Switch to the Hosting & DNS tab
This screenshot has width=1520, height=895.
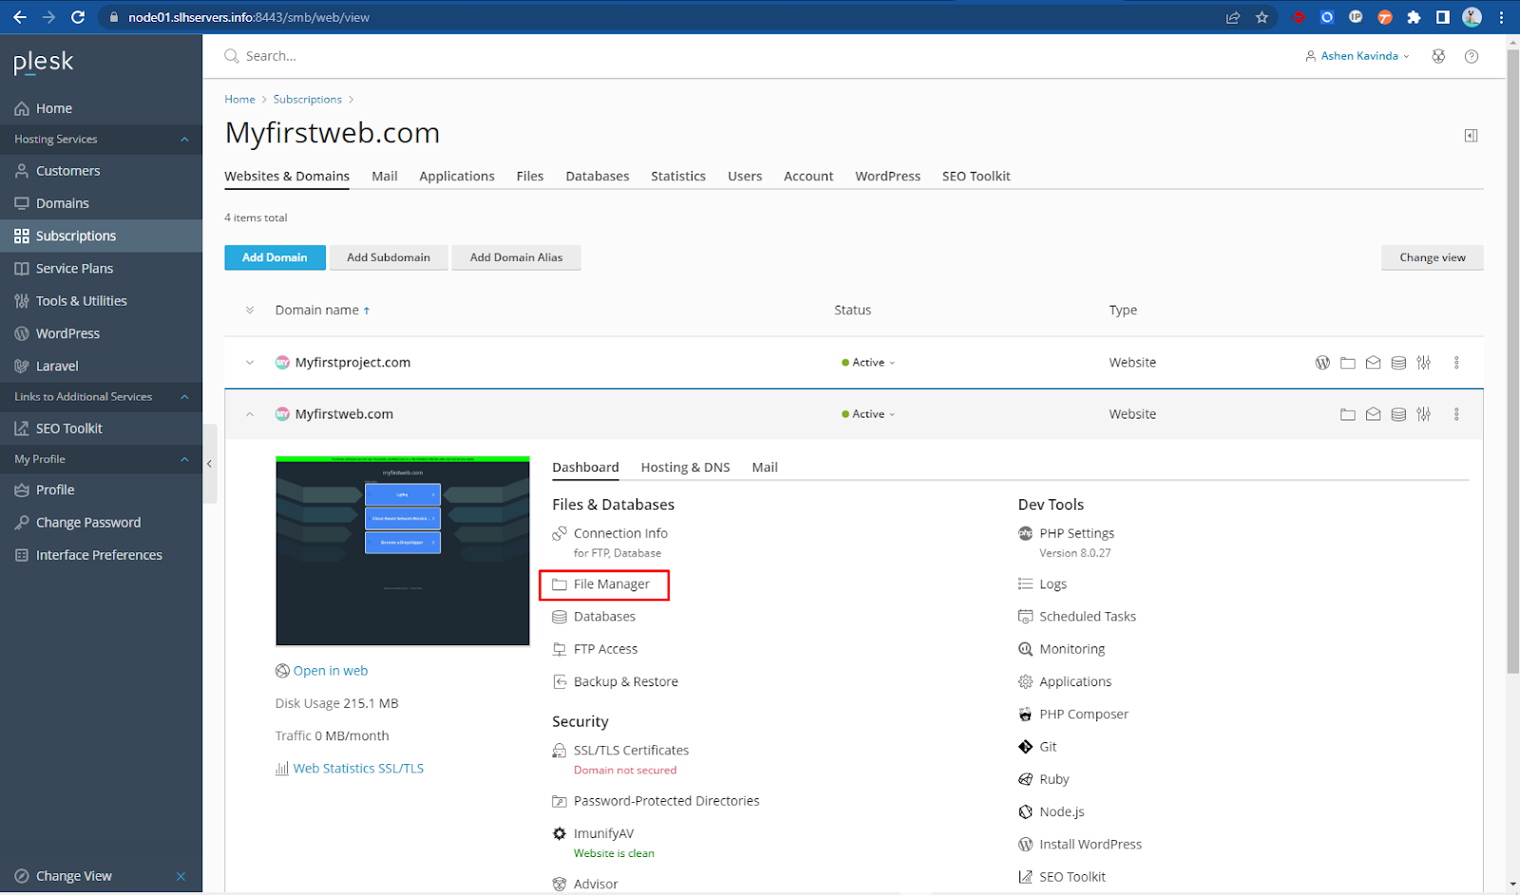[685, 468]
